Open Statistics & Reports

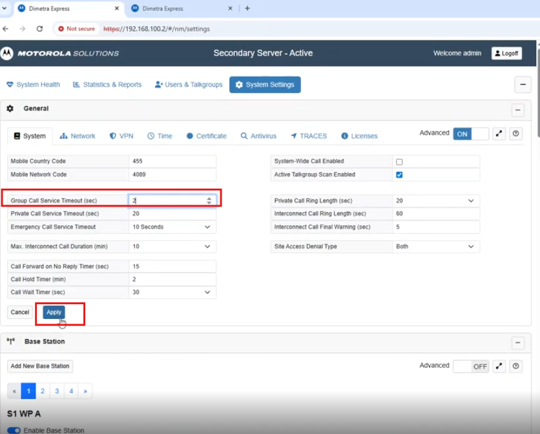pyautogui.click(x=107, y=85)
